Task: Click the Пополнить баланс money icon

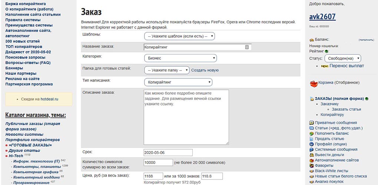Action: (x=311, y=134)
